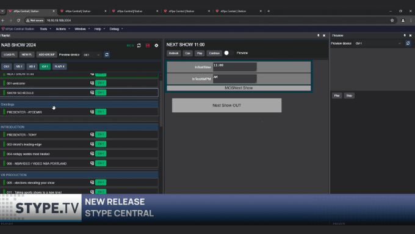
Task: Click the InTextAMPM input field
Action: coord(235,79)
